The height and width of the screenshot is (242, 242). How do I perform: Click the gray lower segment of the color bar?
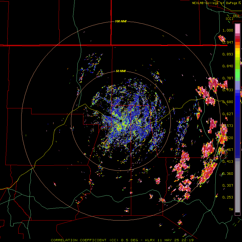[x=237, y=187]
